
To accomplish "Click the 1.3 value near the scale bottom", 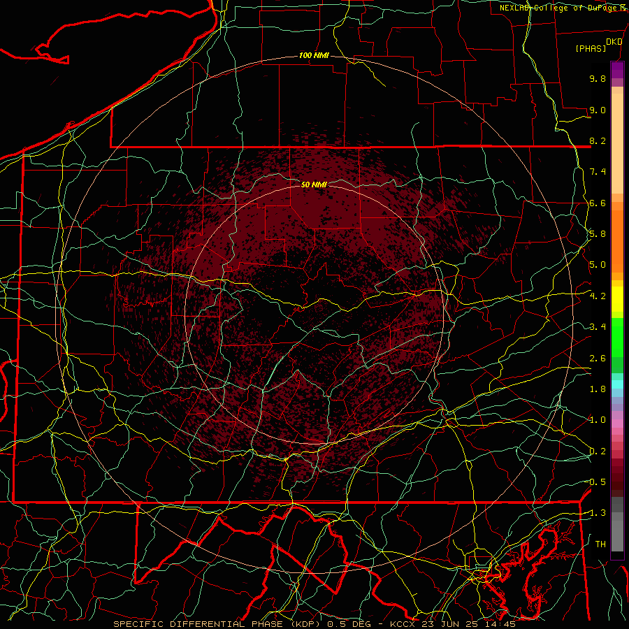I will tap(597, 513).
